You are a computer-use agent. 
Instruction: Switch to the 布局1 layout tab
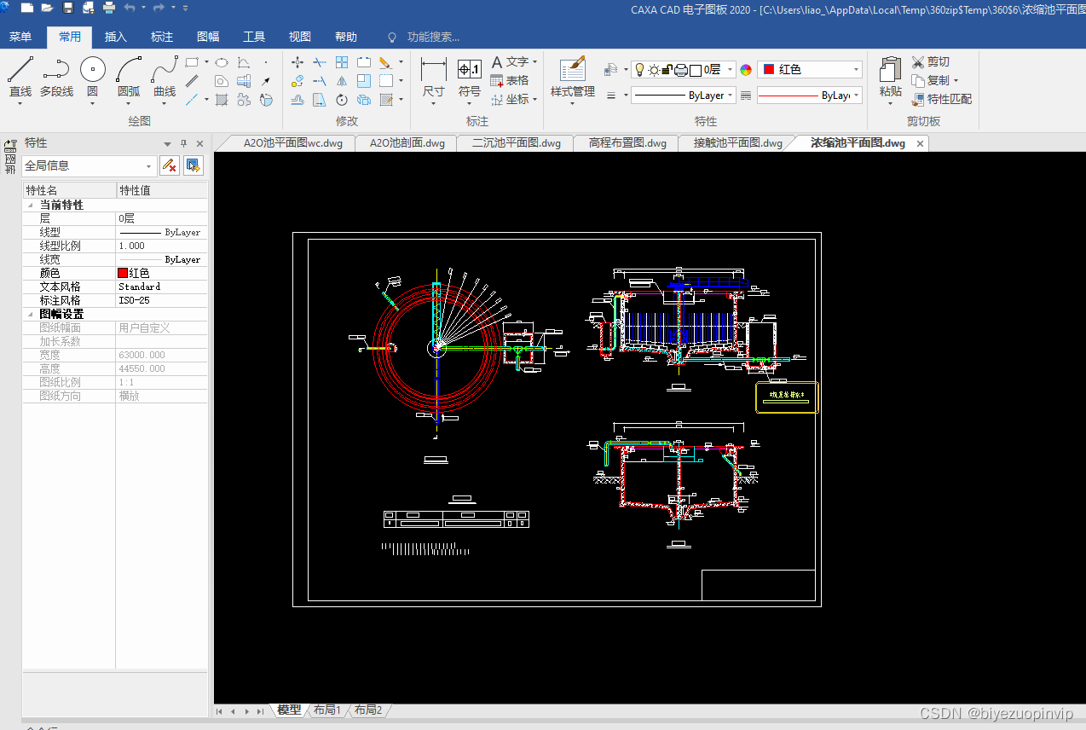326,710
